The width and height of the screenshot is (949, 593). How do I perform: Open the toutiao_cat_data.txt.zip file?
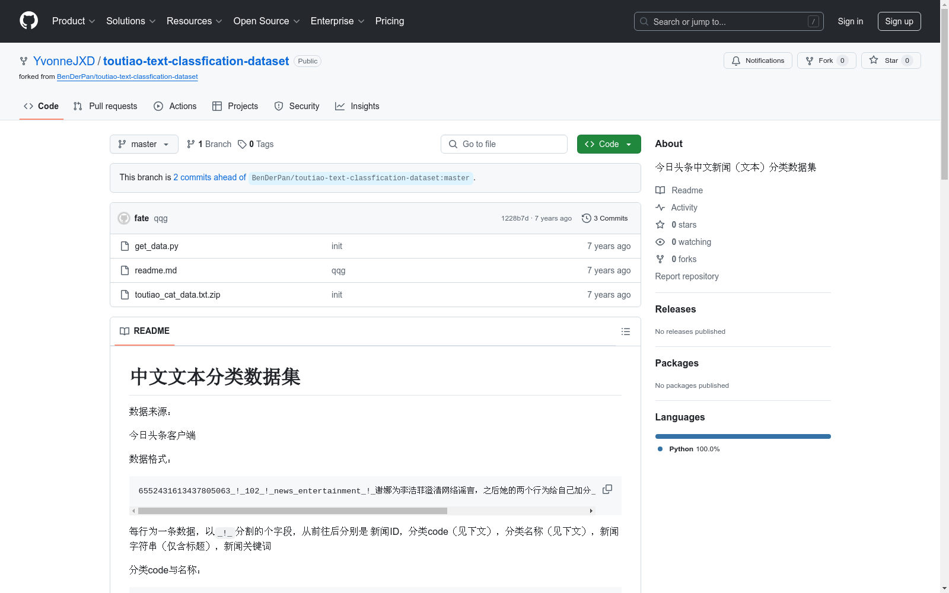point(177,295)
